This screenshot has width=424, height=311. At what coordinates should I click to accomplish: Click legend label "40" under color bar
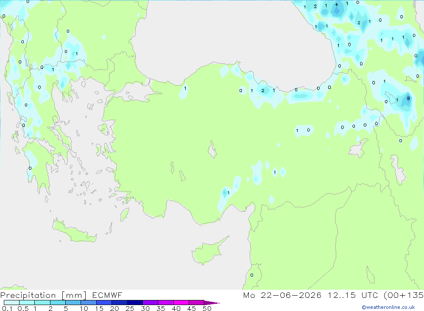(x=176, y=308)
